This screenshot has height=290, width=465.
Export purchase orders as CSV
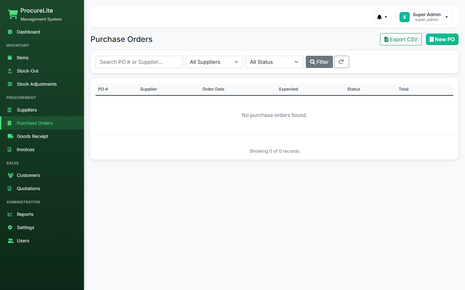[x=401, y=39]
